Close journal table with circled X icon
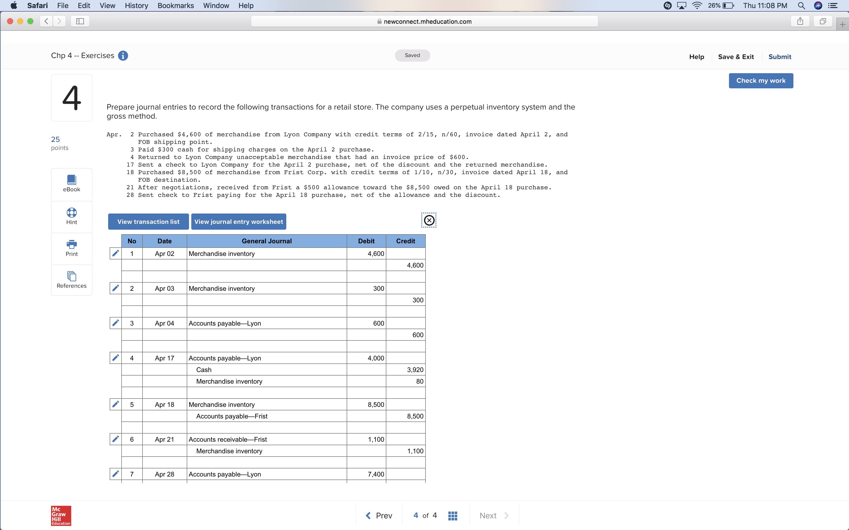The height and width of the screenshot is (530, 849). coord(429,220)
